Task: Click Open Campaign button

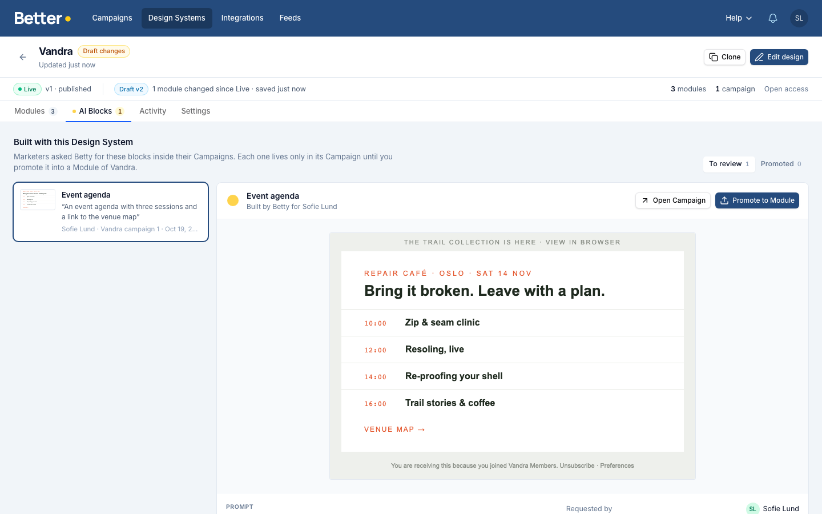Action: 673,200
